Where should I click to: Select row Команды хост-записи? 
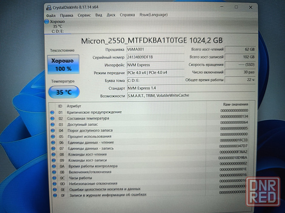tap(149, 160)
